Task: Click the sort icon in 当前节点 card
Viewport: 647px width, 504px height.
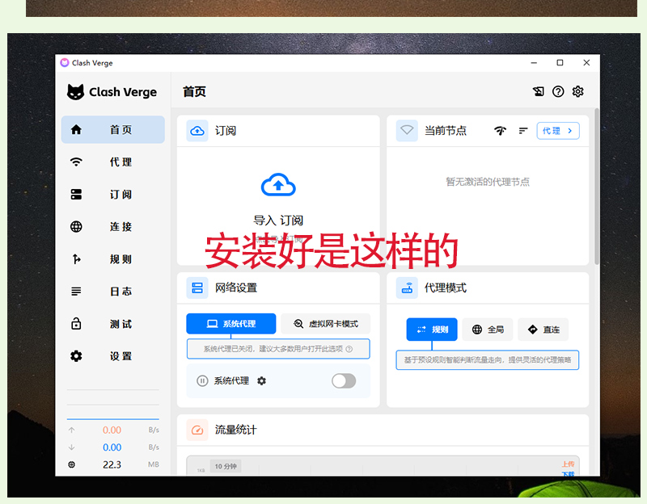Action: click(x=523, y=131)
